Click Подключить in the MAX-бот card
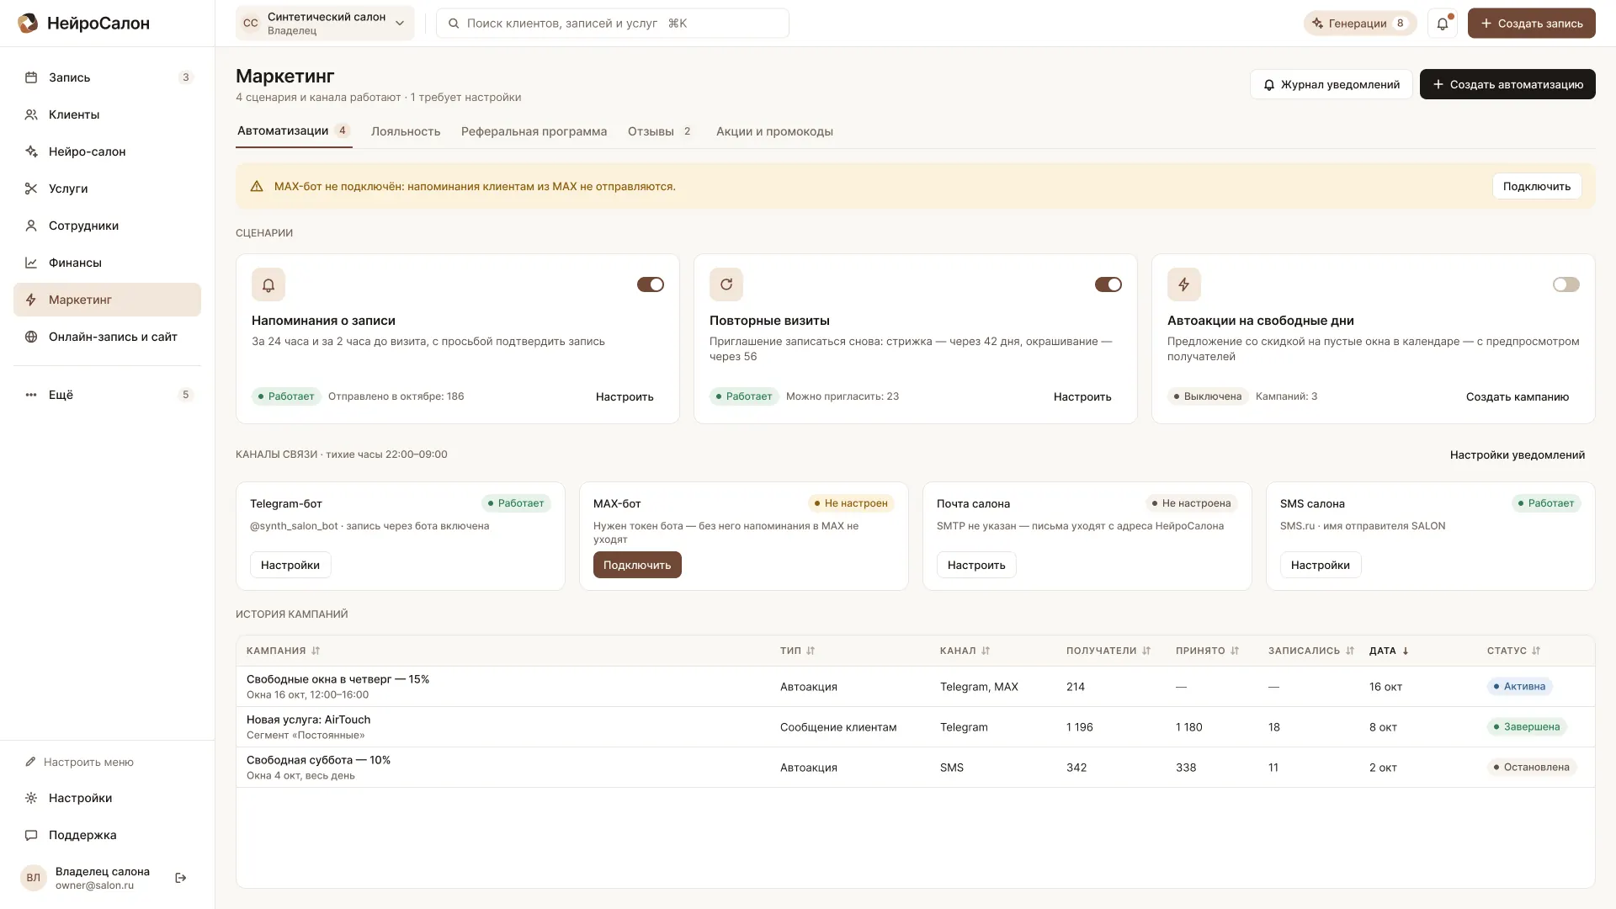 [x=637, y=565]
